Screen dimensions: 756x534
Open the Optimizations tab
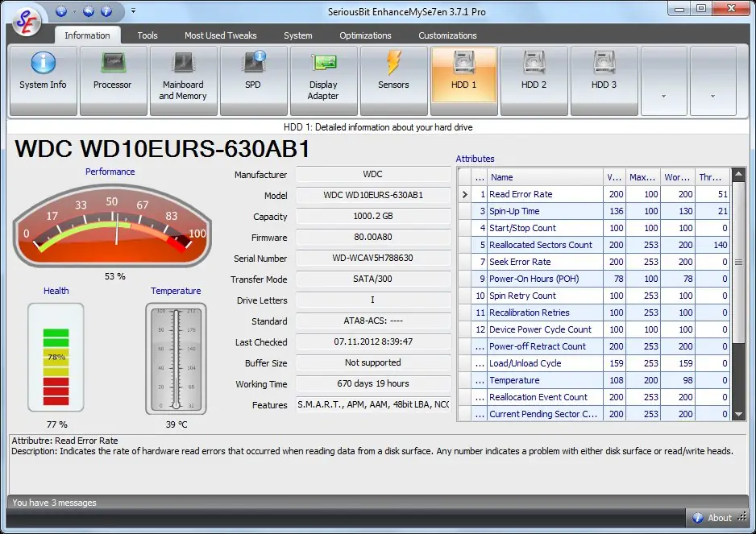[365, 35]
